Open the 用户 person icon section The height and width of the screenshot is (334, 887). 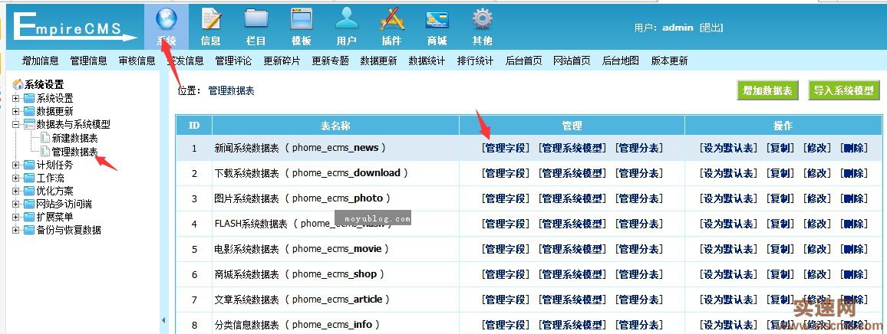click(x=347, y=27)
